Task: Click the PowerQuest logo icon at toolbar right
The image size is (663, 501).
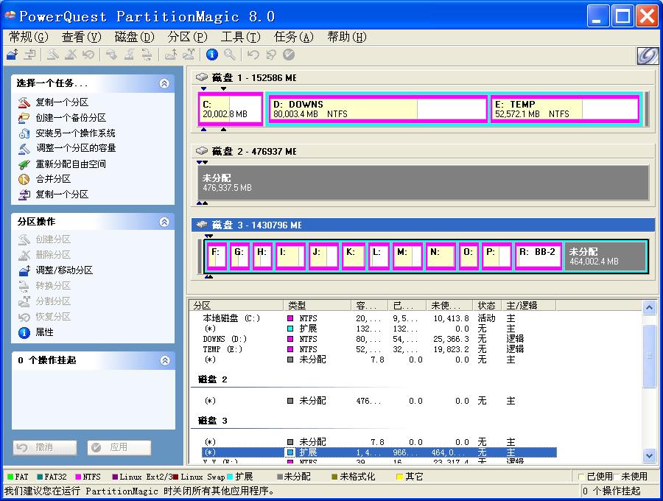Action: point(648,55)
